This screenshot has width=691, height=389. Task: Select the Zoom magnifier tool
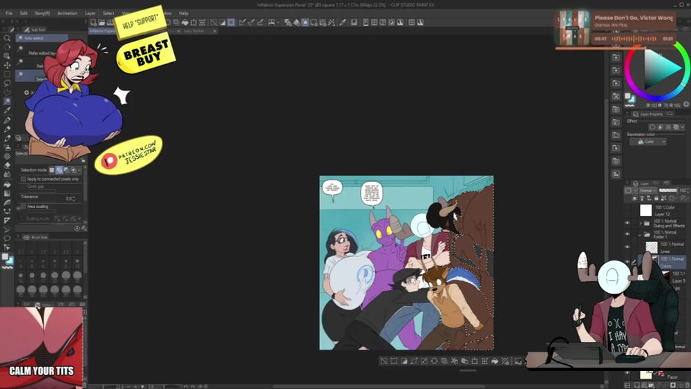[x=7, y=38]
